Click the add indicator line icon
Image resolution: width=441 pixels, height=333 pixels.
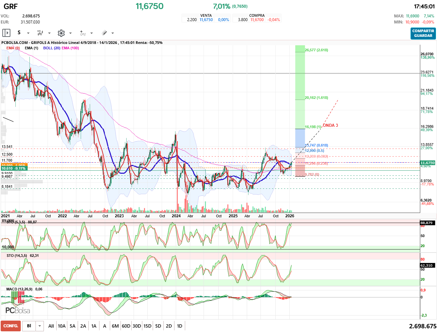pyautogui.click(x=83, y=33)
